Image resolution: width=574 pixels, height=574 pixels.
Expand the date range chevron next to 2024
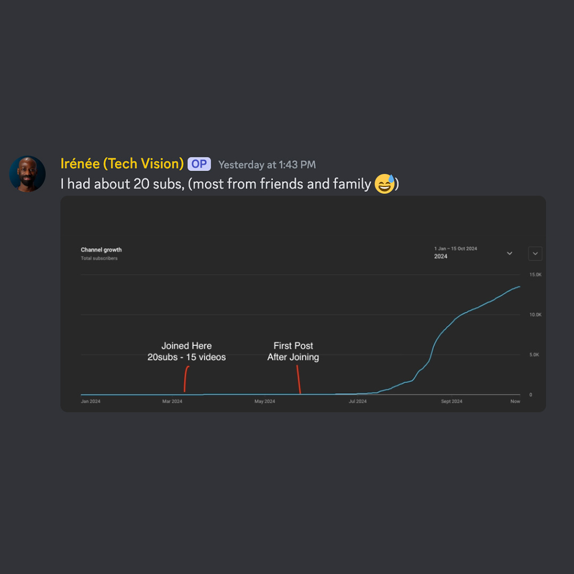[509, 254]
